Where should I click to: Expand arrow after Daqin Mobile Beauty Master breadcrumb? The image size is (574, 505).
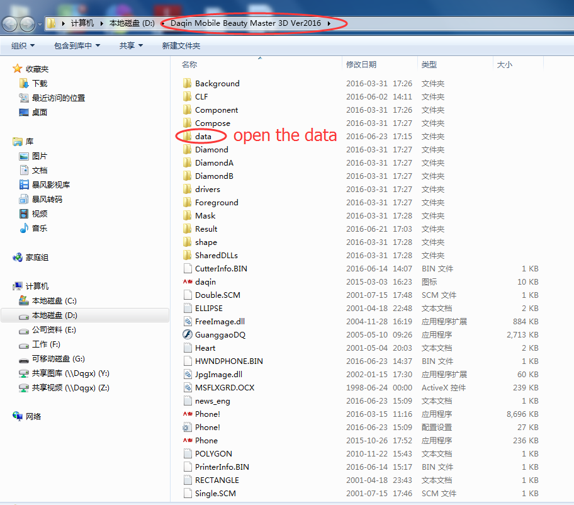pyautogui.click(x=329, y=23)
